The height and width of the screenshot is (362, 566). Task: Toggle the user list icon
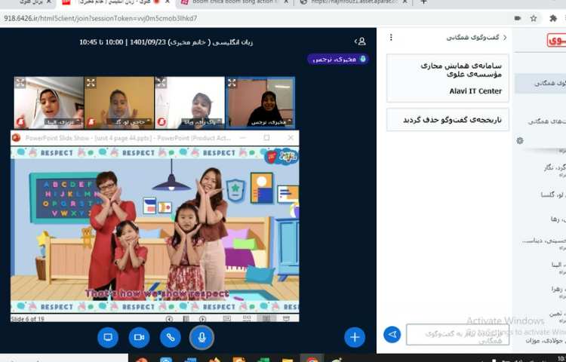tap(360, 41)
